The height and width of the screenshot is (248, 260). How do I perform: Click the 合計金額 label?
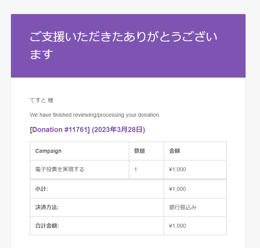[x=47, y=226]
